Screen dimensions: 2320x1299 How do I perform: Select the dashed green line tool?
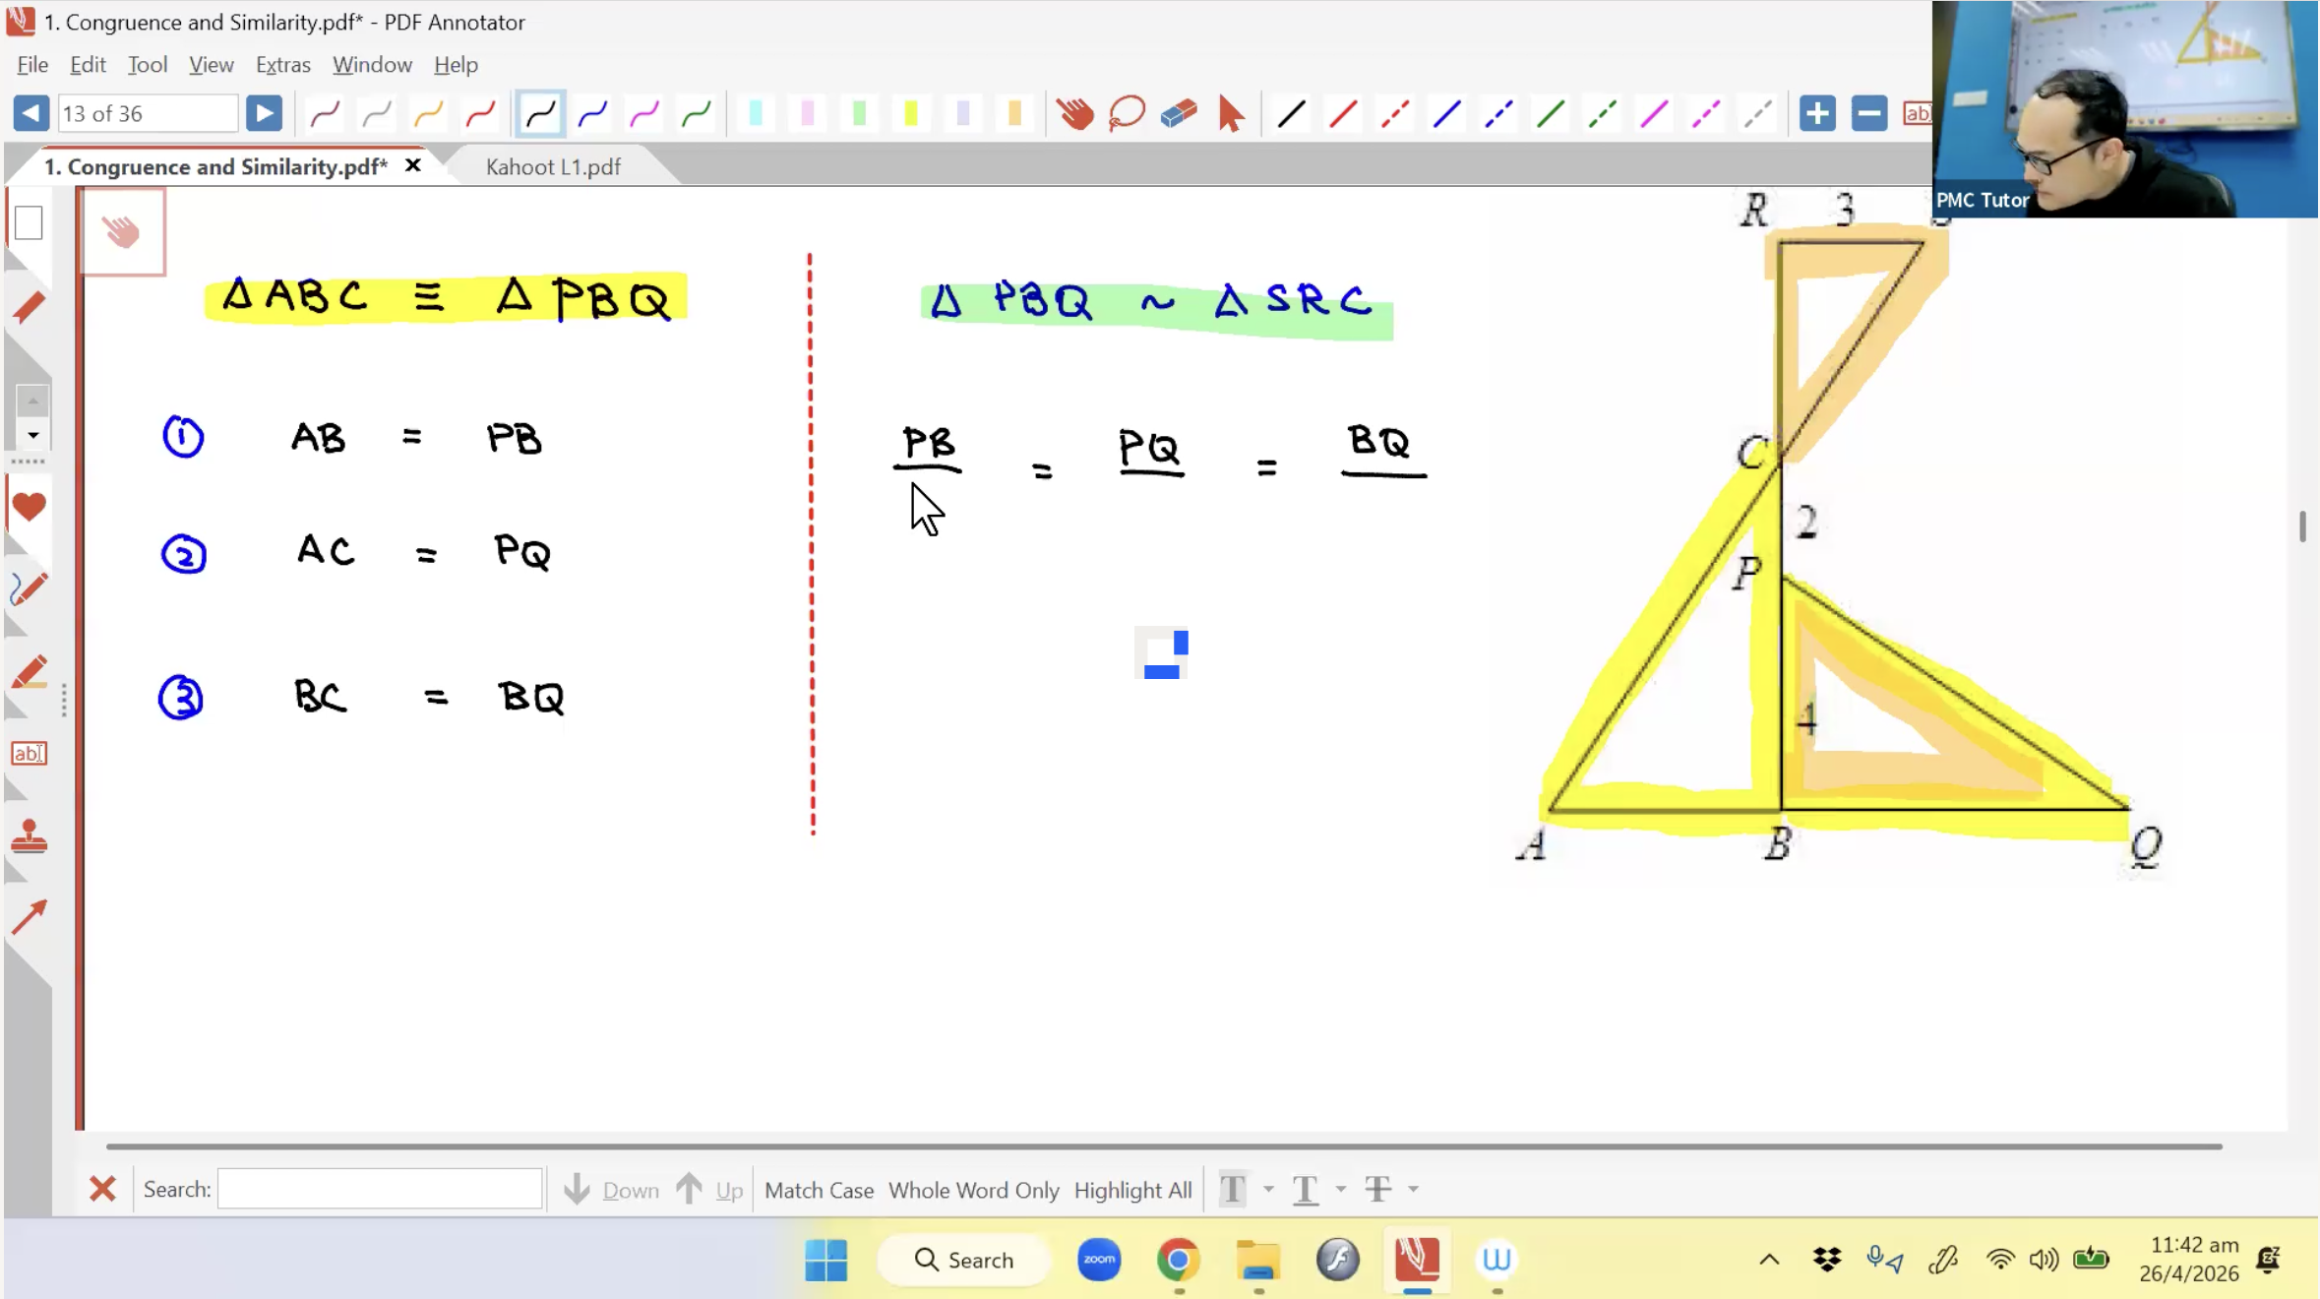coord(1603,114)
